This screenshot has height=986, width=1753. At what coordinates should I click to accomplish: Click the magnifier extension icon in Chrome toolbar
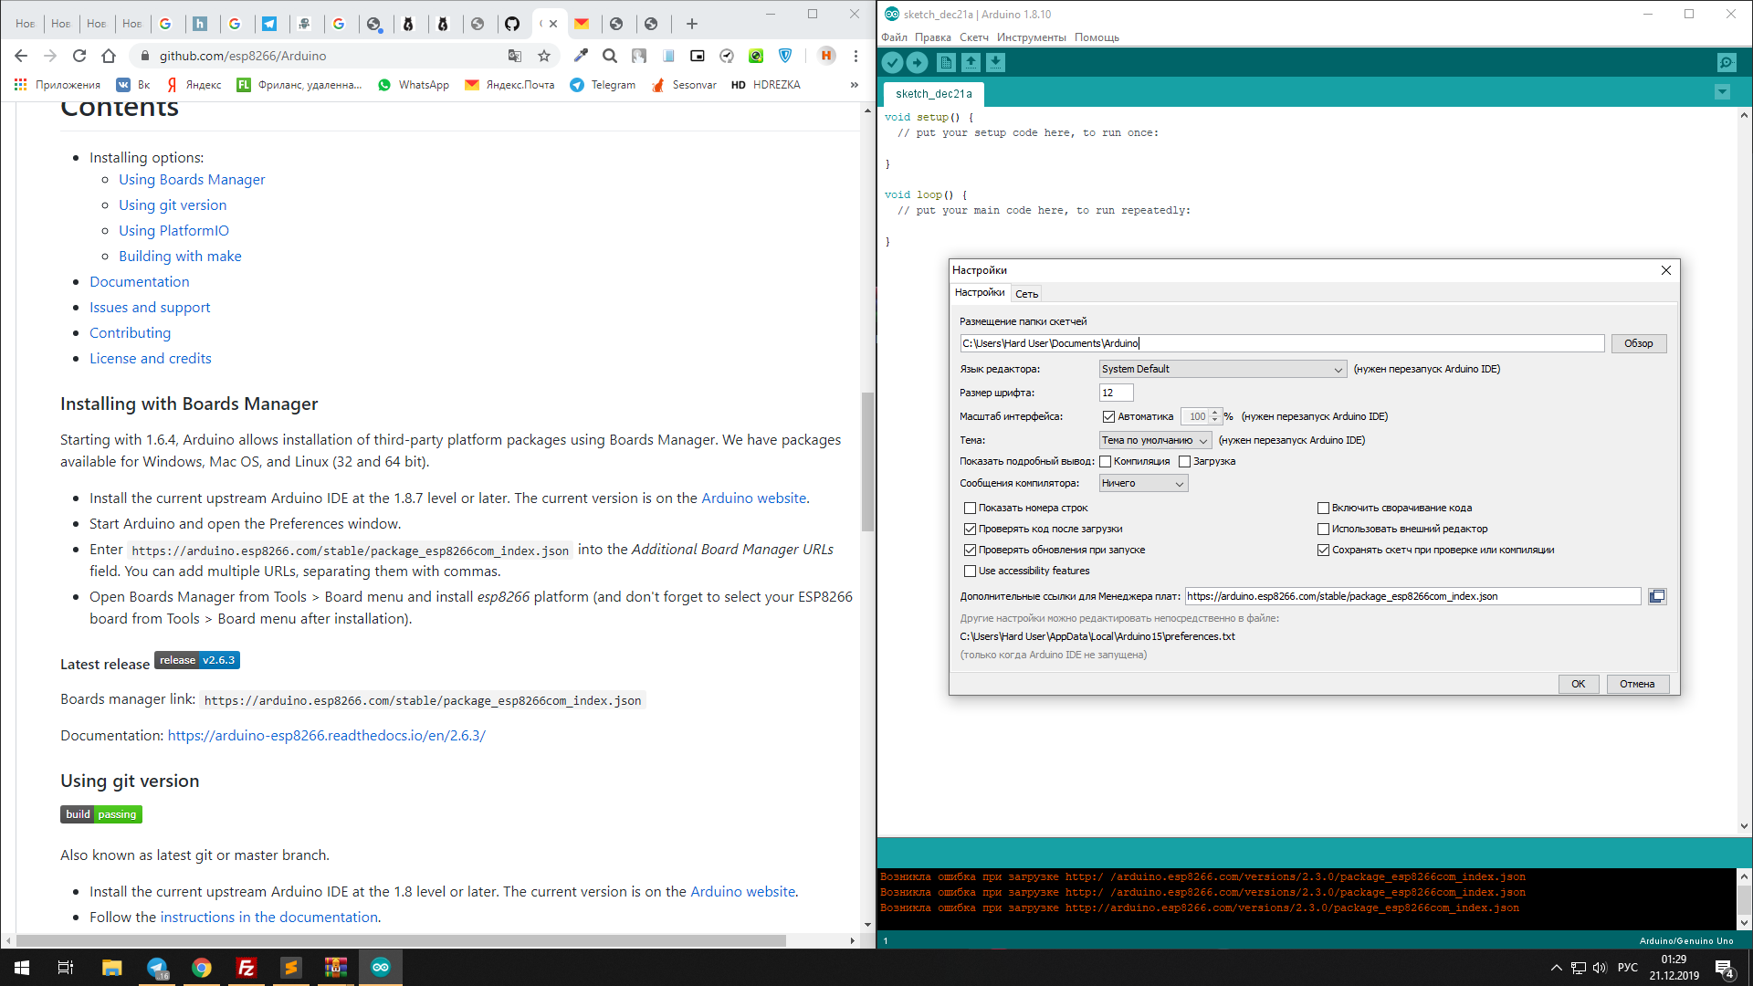click(x=610, y=56)
